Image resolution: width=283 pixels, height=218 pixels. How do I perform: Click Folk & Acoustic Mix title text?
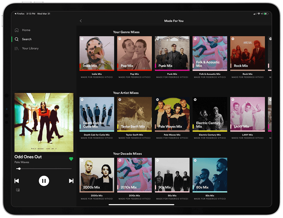tap(210, 74)
